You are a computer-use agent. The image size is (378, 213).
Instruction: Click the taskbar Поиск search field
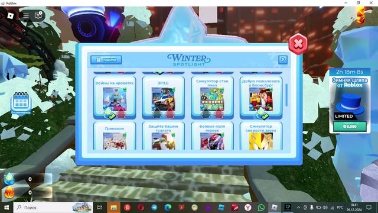(53, 208)
